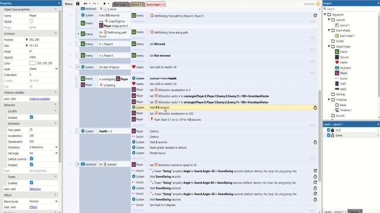Click the Redo arrow in the toolbar
380x213 pixels.
pyautogui.click(x=94, y=4)
